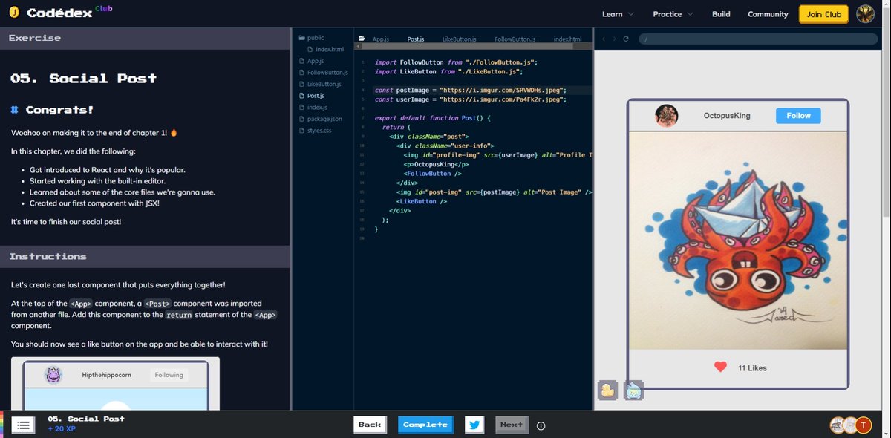This screenshot has width=891, height=438.
Task: Click the Hipthehippocorn example screenshot
Action: [x=115, y=383]
